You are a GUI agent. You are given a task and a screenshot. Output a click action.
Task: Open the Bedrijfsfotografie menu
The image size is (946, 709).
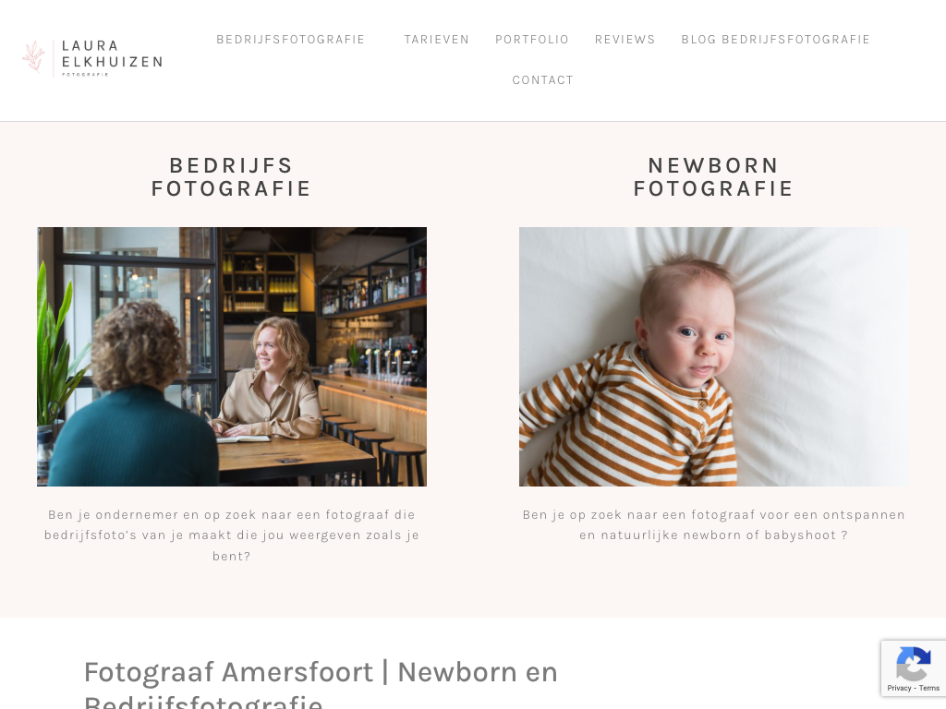click(291, 39)
